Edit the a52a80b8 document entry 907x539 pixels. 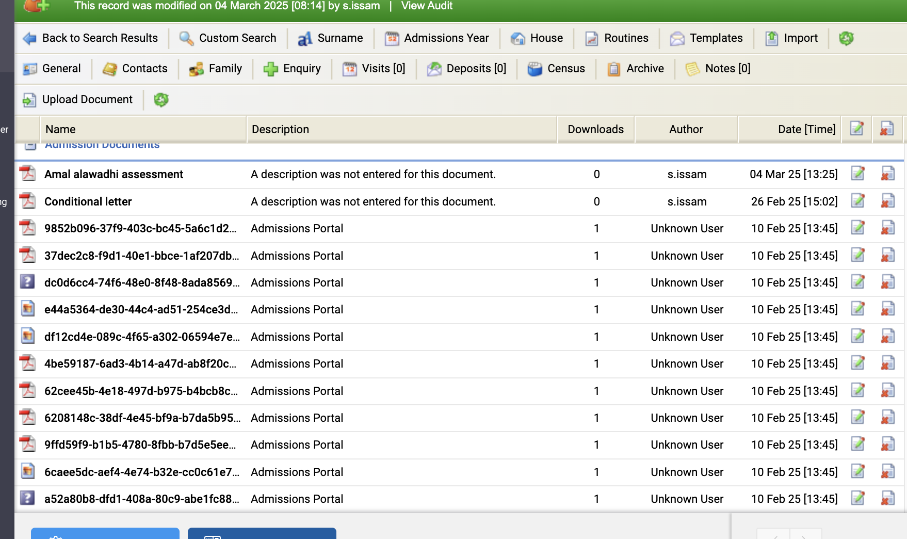[x=857, y=498]
